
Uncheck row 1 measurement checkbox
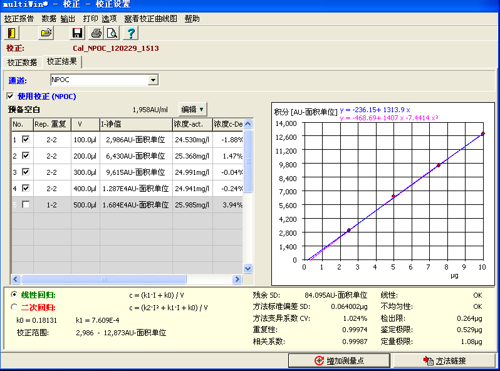pos(26,140)
